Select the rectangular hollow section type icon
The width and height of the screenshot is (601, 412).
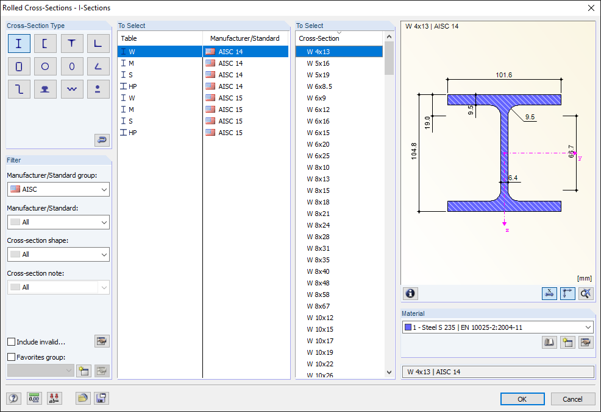[x=19, y=66]
